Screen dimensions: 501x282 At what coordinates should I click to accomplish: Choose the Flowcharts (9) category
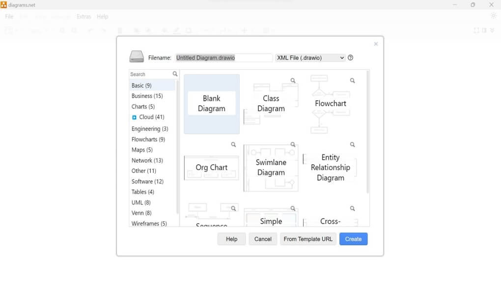point(148,140)
